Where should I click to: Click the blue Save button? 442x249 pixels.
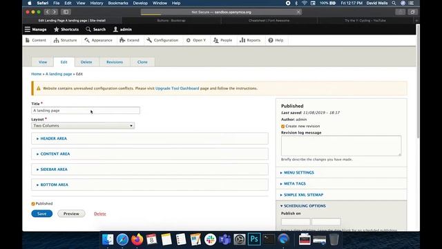coord(41,214)
